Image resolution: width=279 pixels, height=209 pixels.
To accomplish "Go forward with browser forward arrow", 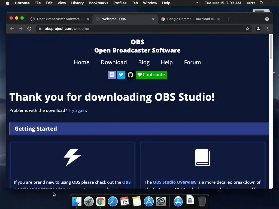I will [x=21, y=29].
